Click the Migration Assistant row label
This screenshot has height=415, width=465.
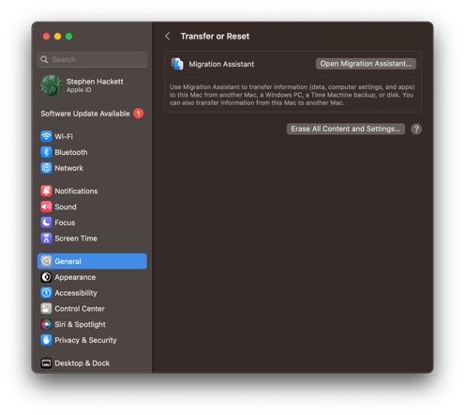[221, 64]
